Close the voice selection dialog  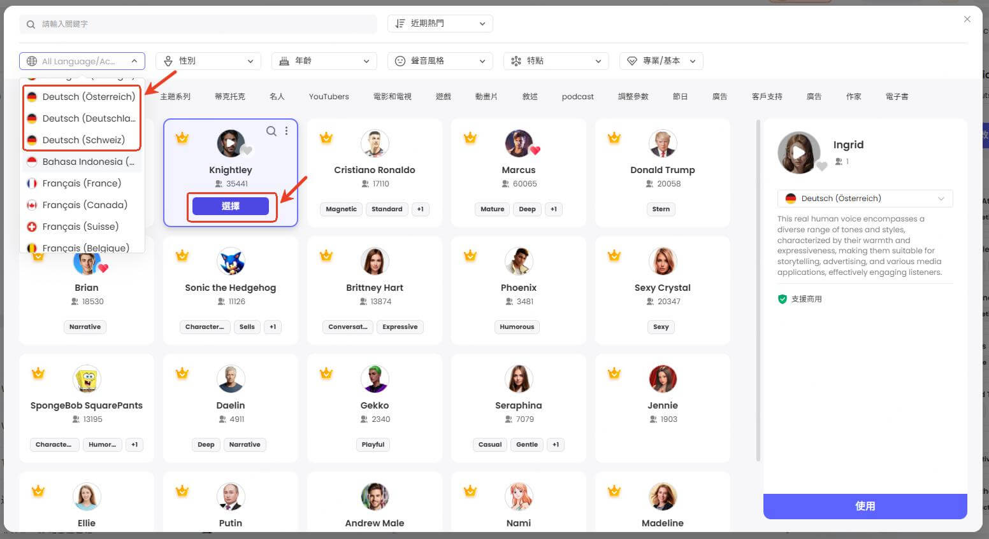coord(967,19)
